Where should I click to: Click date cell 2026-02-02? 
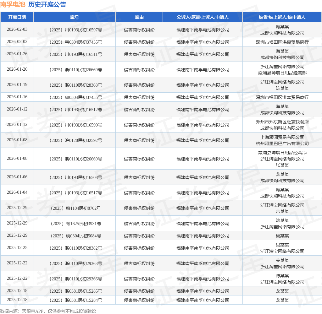point(17,42)
